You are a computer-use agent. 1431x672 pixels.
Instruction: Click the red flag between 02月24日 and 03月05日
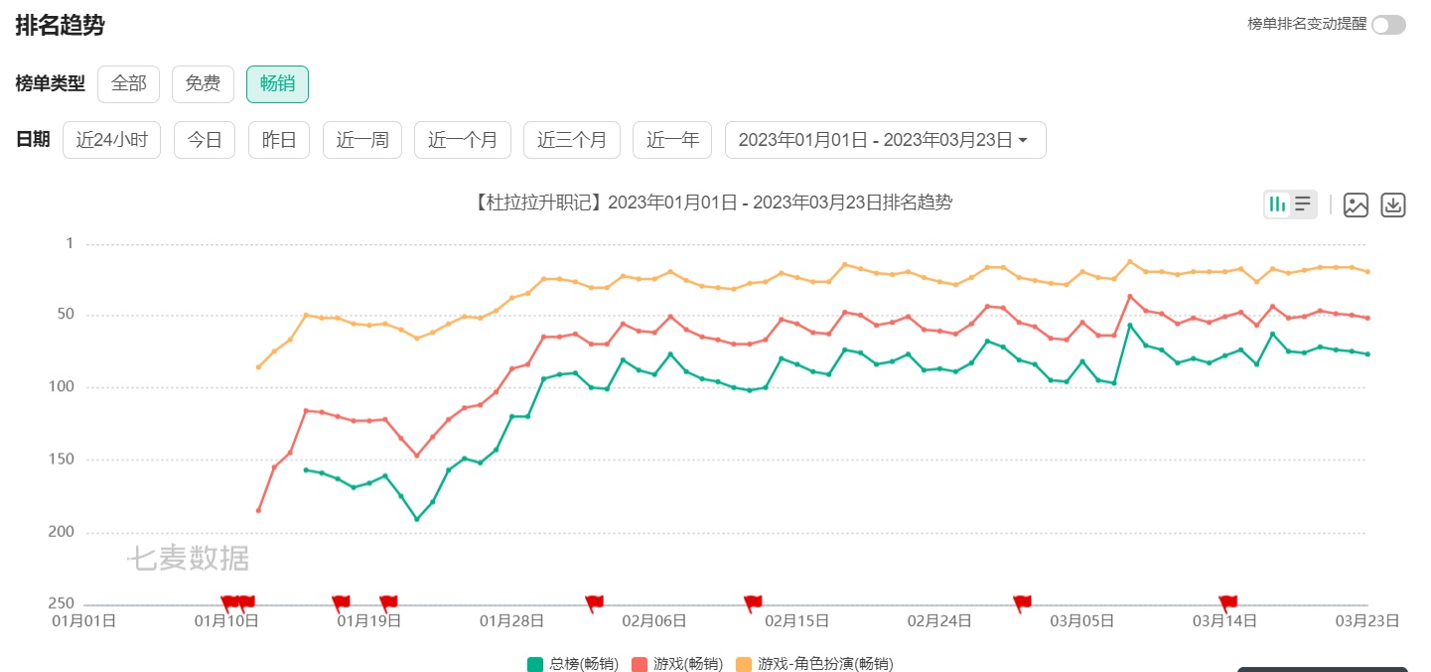pyautogui.click(x=1022, y=603)
